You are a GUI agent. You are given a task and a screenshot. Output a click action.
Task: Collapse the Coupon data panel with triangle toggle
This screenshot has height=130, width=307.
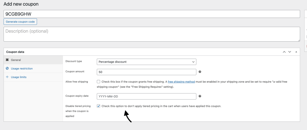pyautogui.click(x=296, y=52)
